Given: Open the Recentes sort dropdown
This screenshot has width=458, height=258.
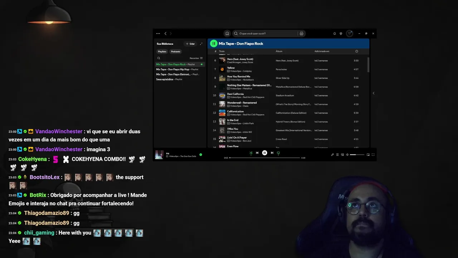Looking at the screenshot, I should coord(196,58).
